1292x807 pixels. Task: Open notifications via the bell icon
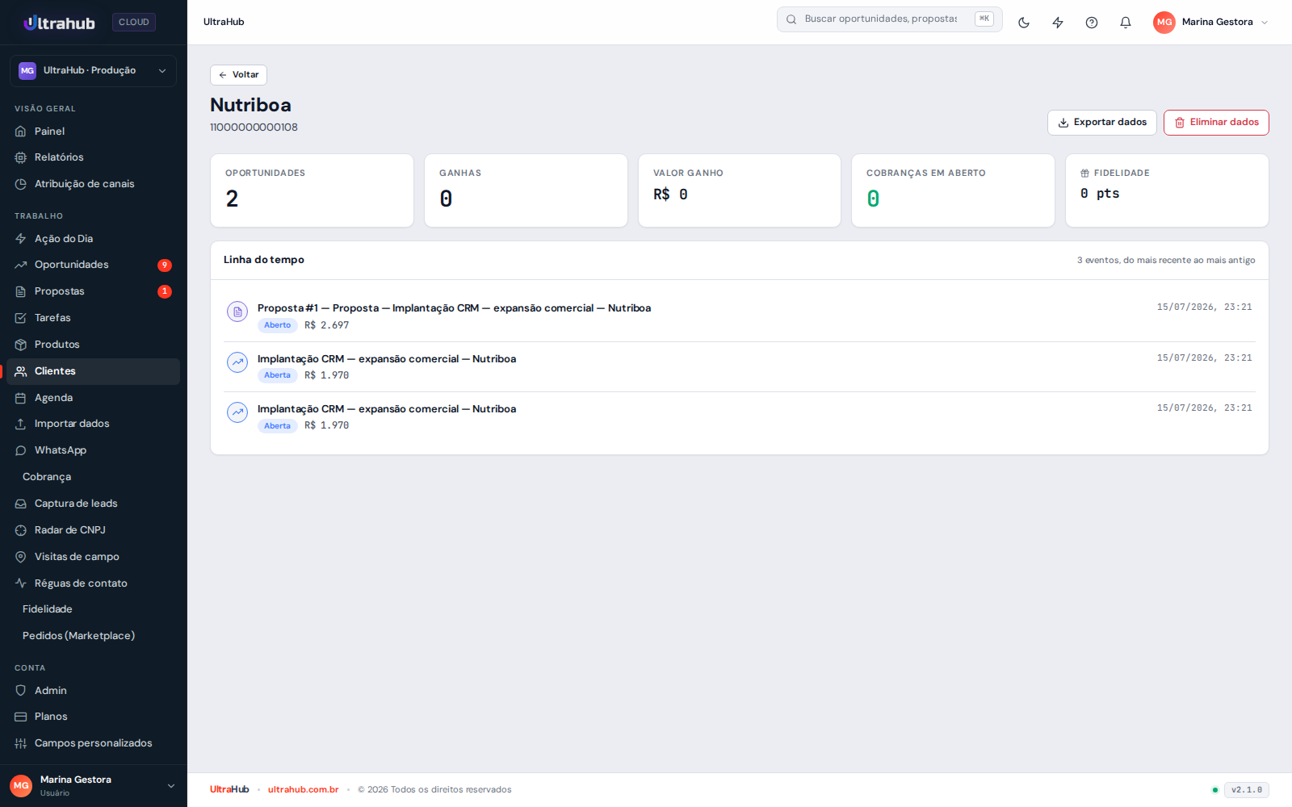point(1126,23)
